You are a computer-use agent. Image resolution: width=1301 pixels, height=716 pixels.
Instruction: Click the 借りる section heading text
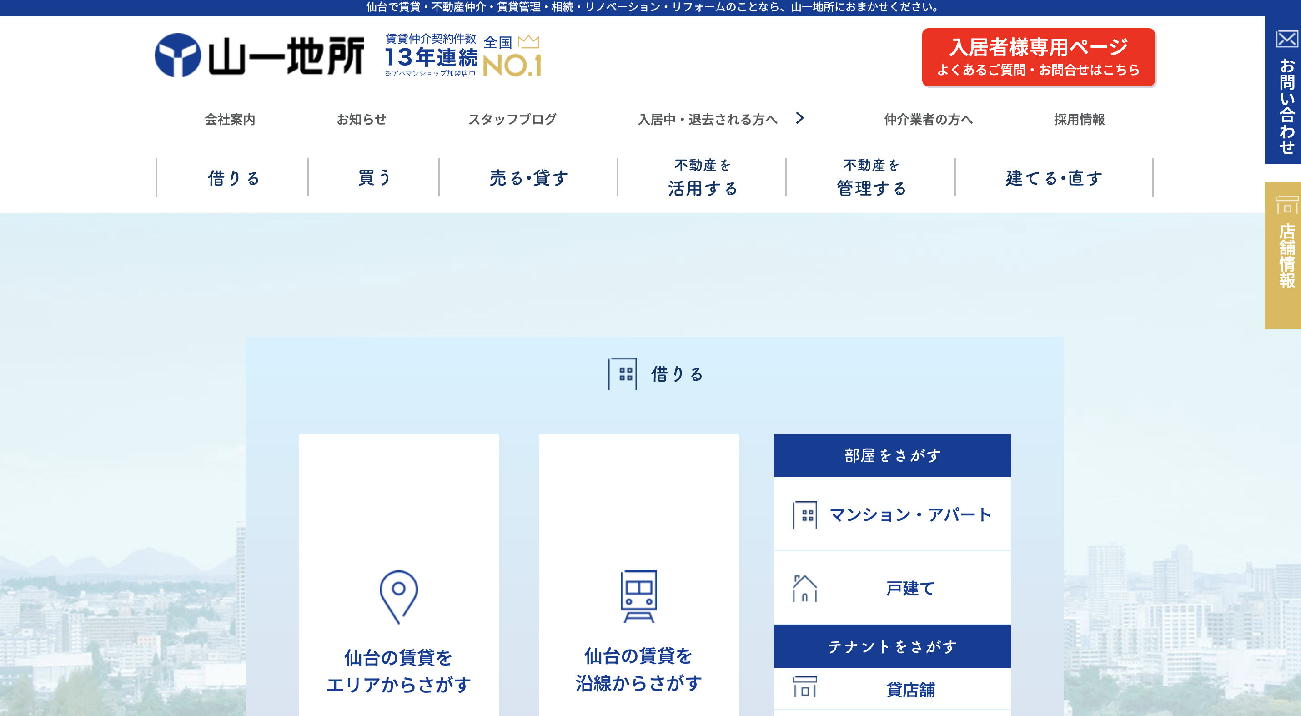[677, 374]
